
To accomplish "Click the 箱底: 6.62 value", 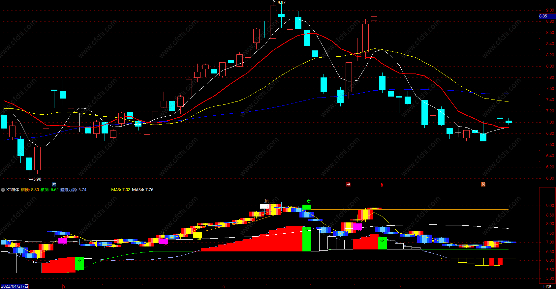I will click(x=50, y=190).
